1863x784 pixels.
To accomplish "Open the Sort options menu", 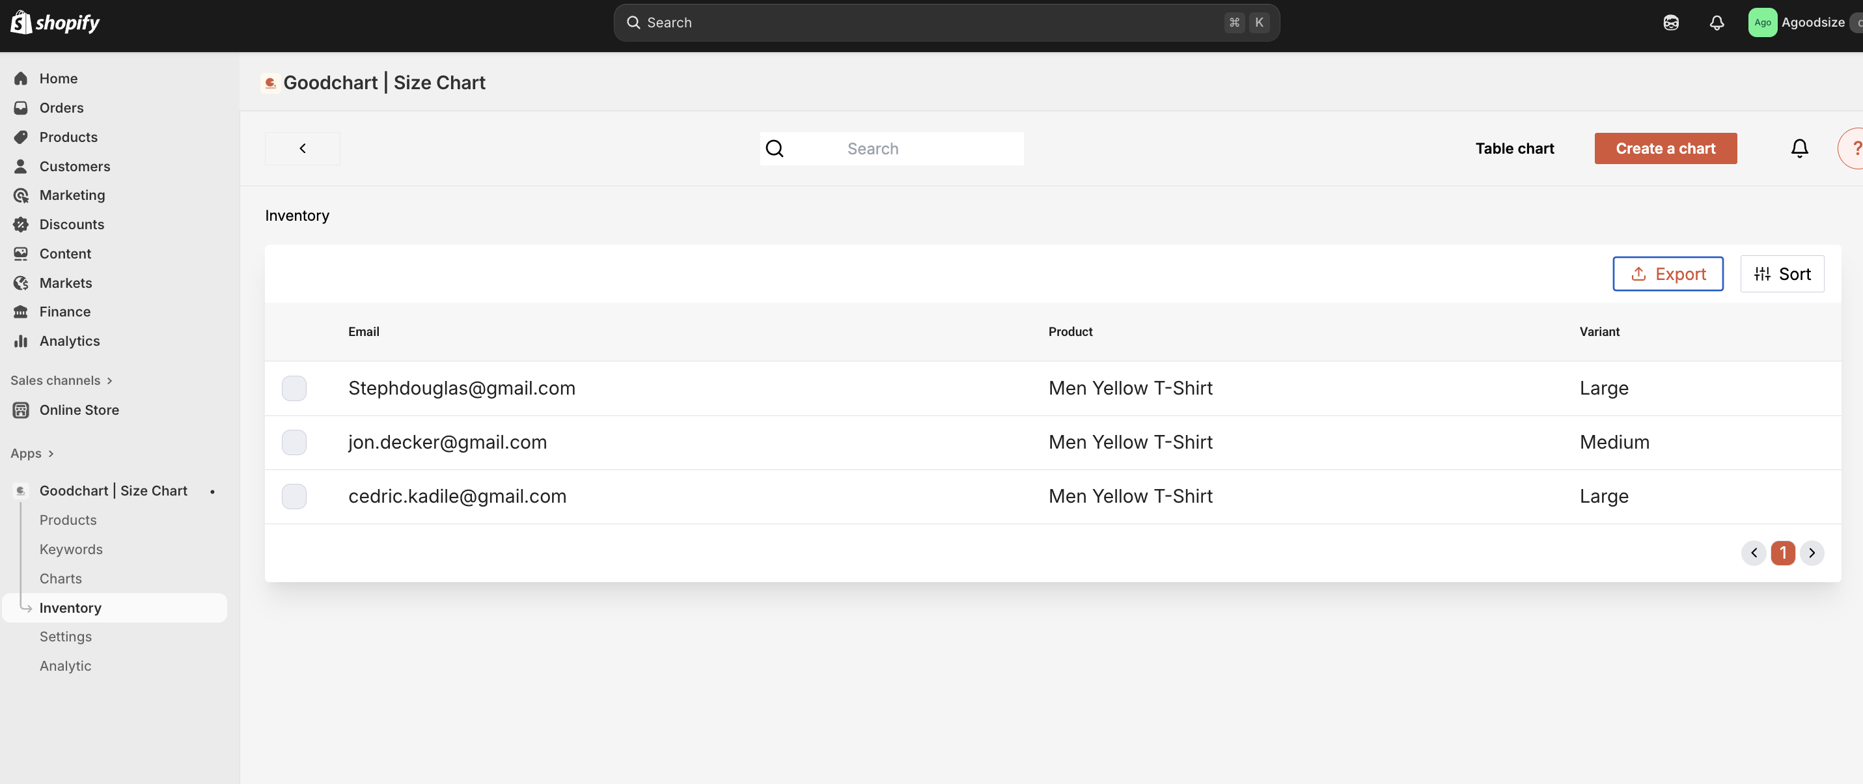I will 1782,274.
